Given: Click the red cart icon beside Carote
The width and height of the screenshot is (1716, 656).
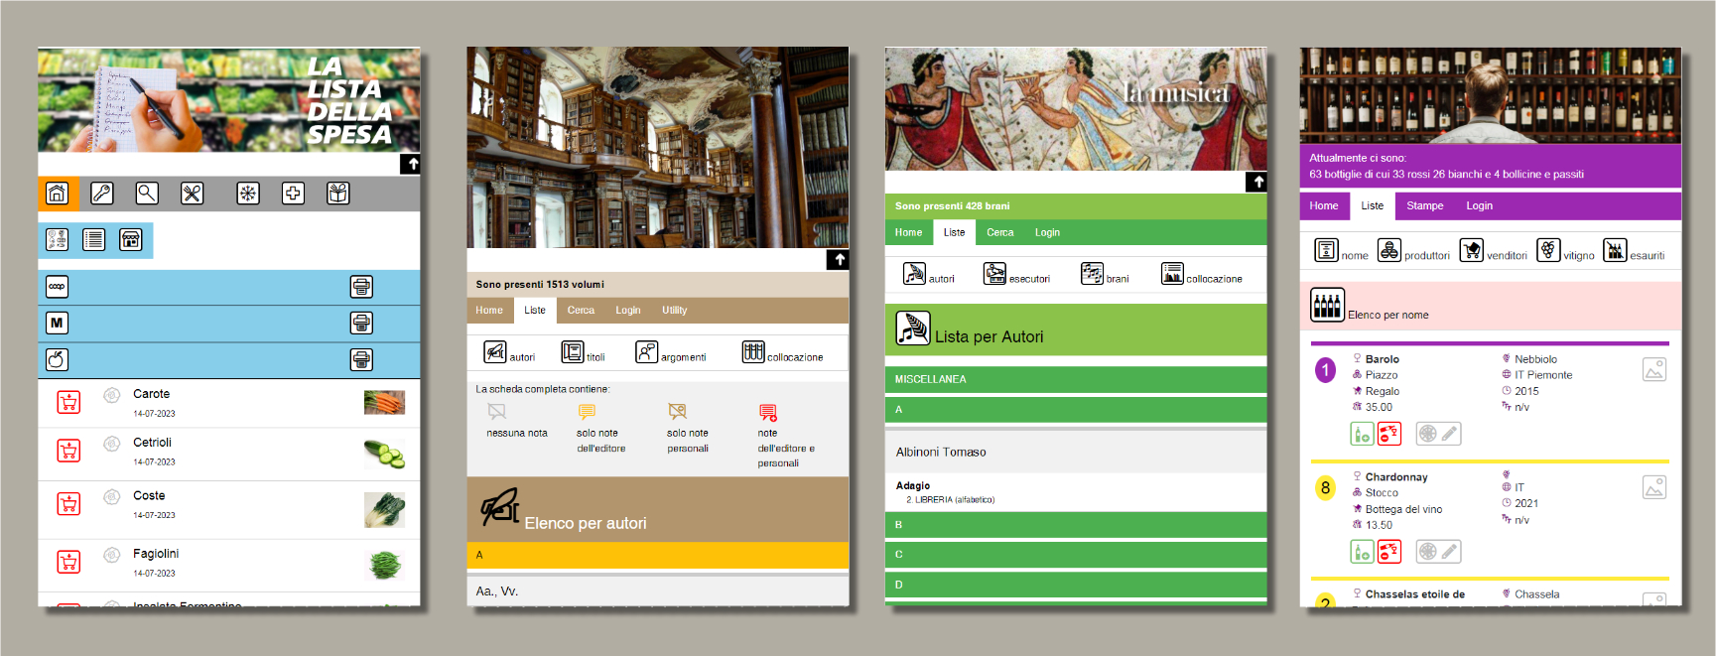Looking at the screenshot, I should click(68, 402).
